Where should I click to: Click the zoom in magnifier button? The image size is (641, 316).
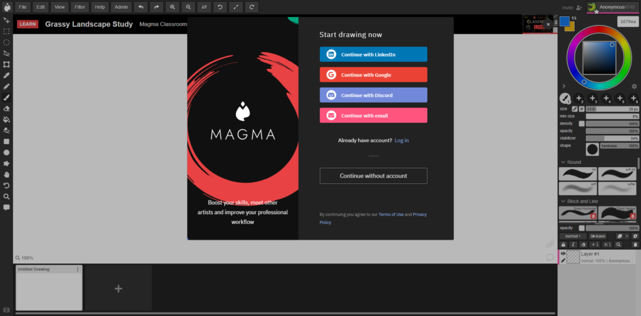click(x=172, y=7)
